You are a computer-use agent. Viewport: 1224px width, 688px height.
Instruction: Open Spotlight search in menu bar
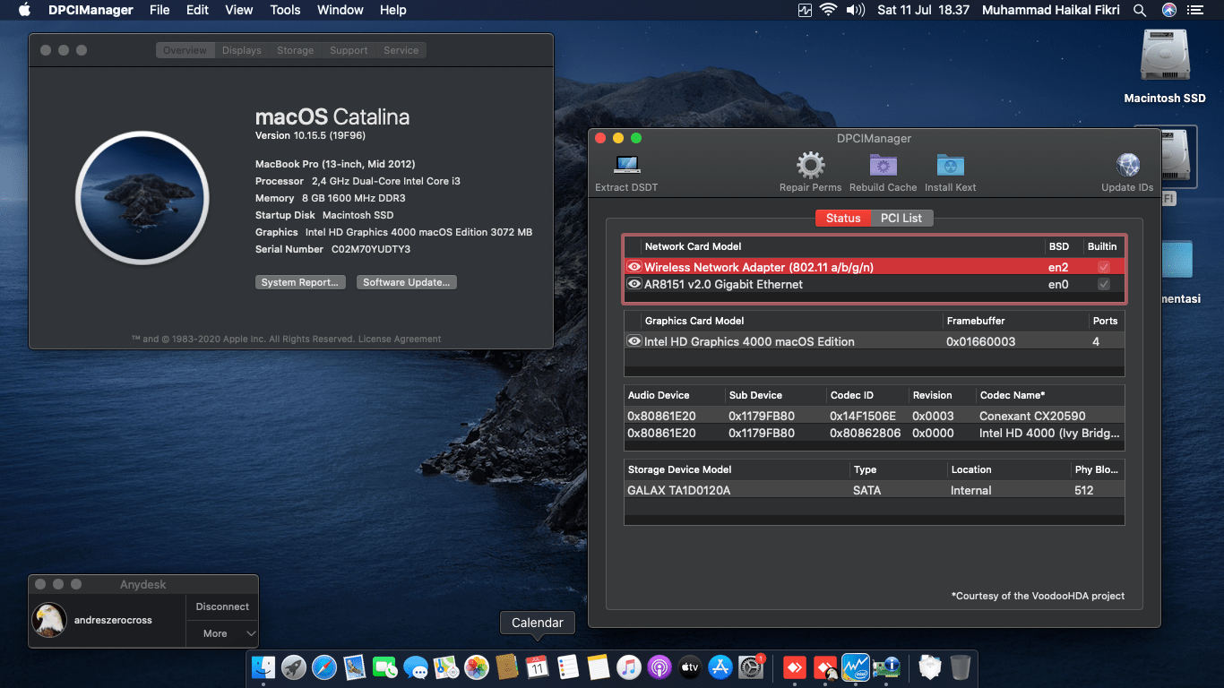point(1140,10)
